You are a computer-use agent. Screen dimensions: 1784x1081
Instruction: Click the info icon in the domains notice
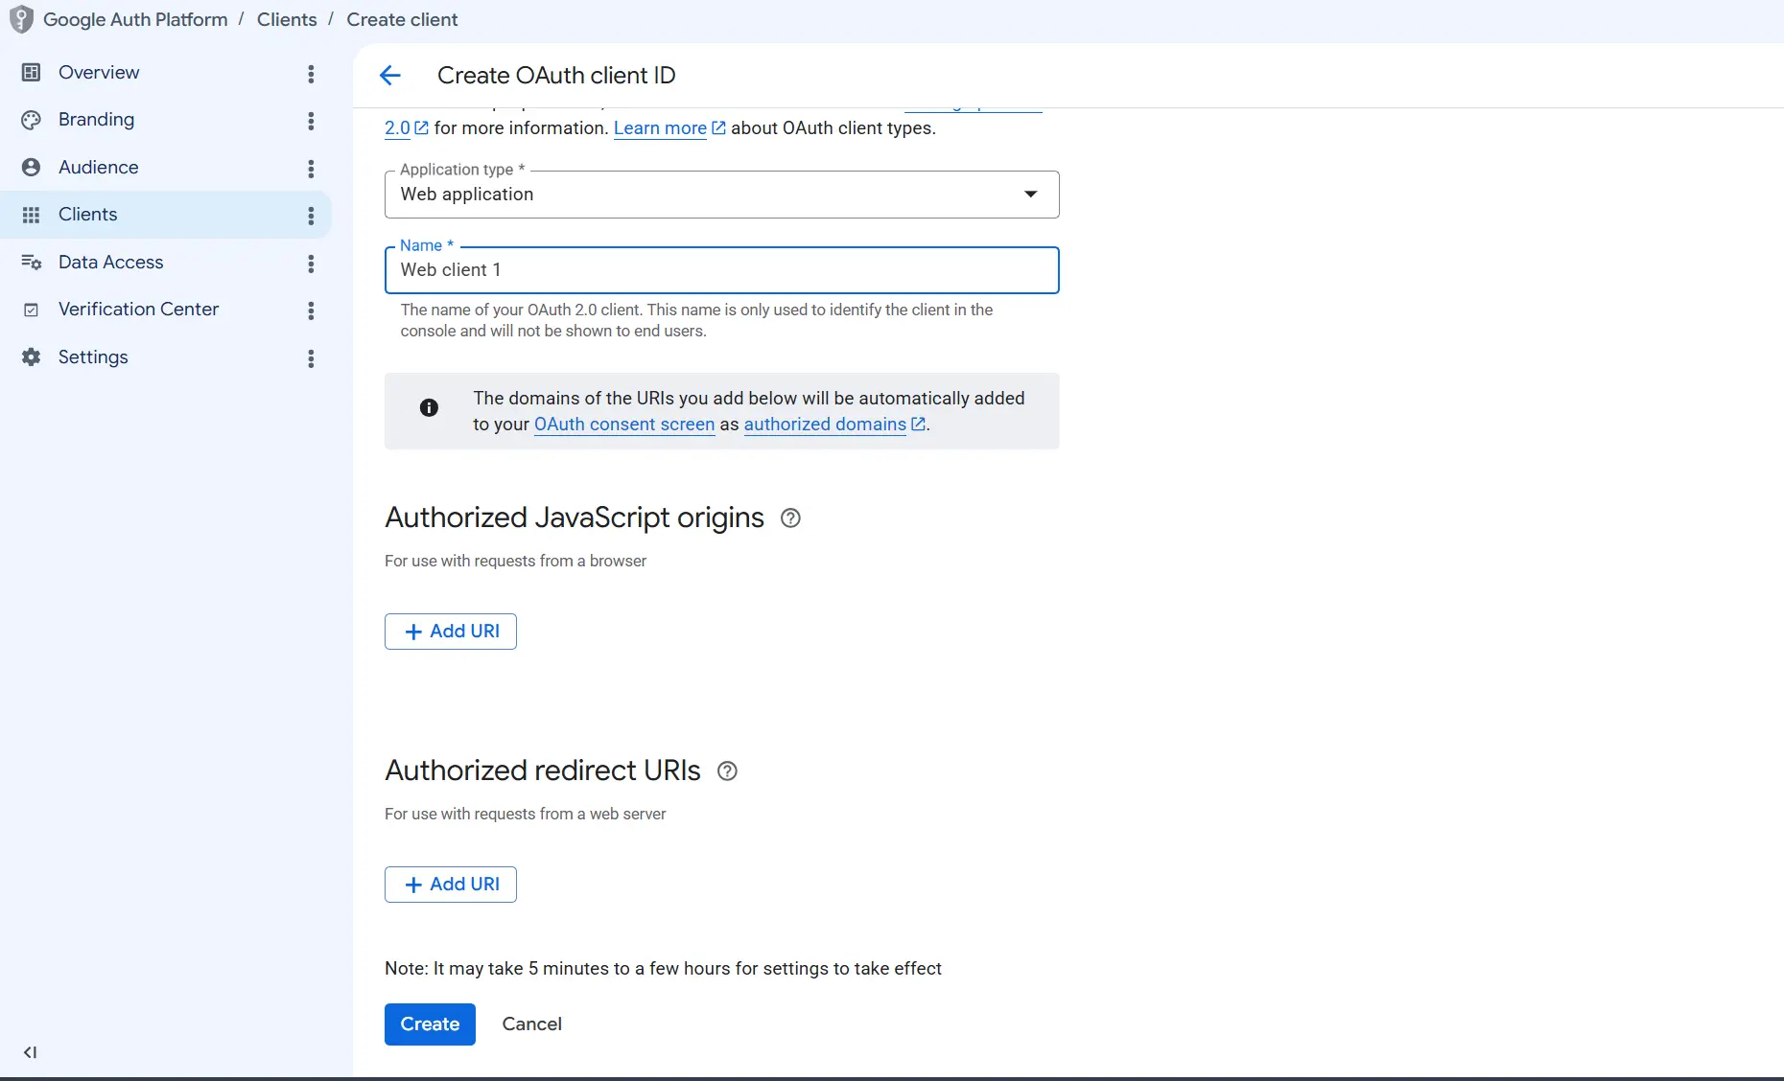coord(429,407)
